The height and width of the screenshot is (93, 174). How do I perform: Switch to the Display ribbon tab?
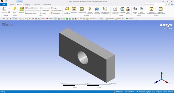click(x=28, y=5)
